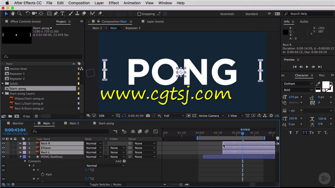335x188 pixels.
Task: Toggle All Caps text style
Action: coord(305,132)
